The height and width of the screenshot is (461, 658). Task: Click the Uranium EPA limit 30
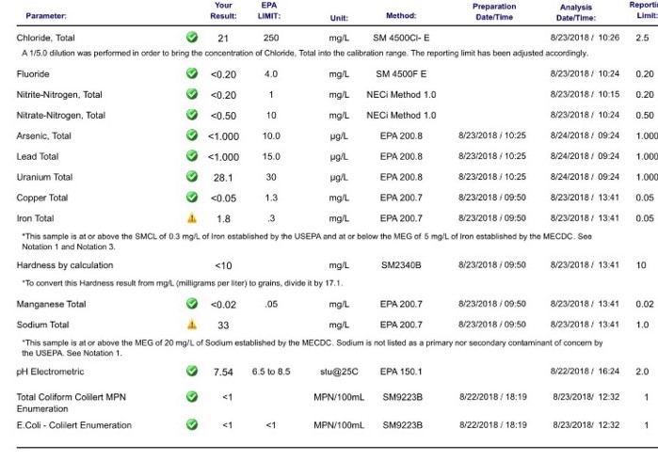[271, 177]
